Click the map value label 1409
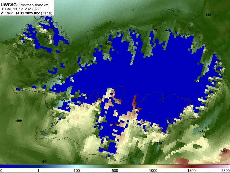 point(224,151)
